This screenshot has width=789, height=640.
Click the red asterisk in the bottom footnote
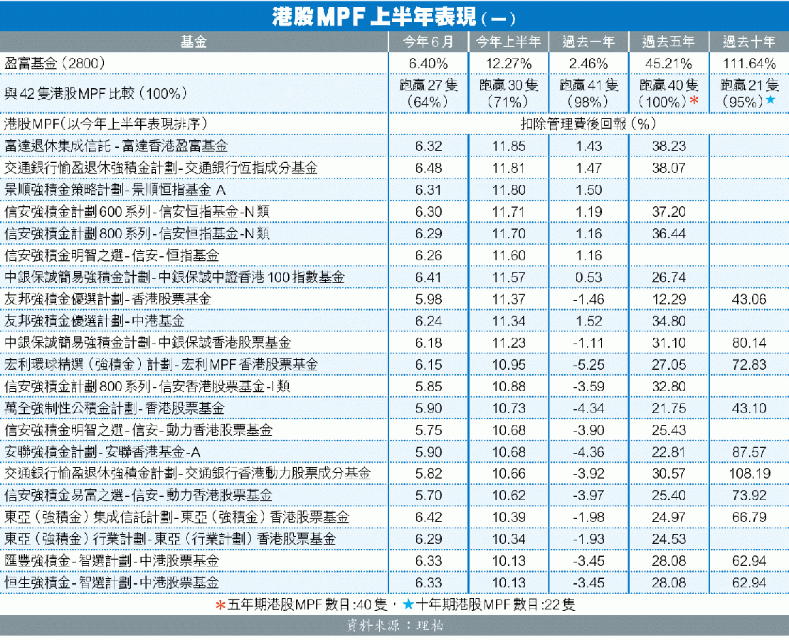pos(221,605)
